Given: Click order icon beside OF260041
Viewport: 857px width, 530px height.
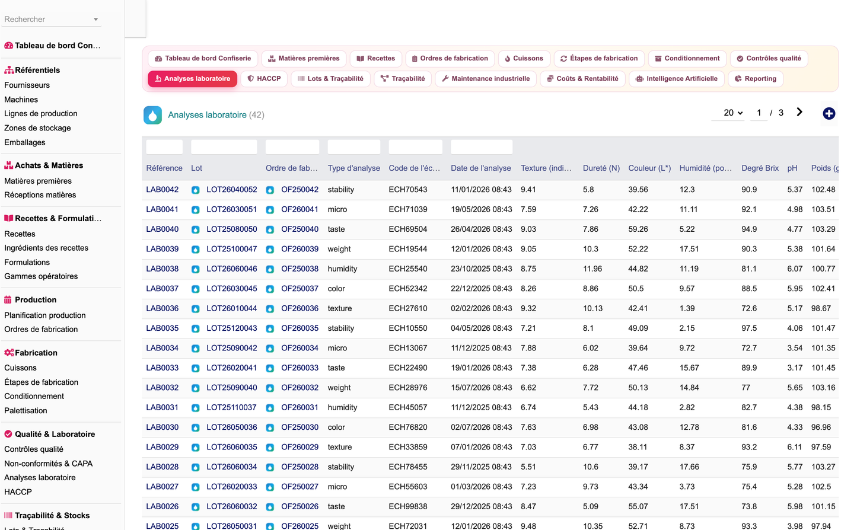Looking at the screenshot, I should click(270, 210).
